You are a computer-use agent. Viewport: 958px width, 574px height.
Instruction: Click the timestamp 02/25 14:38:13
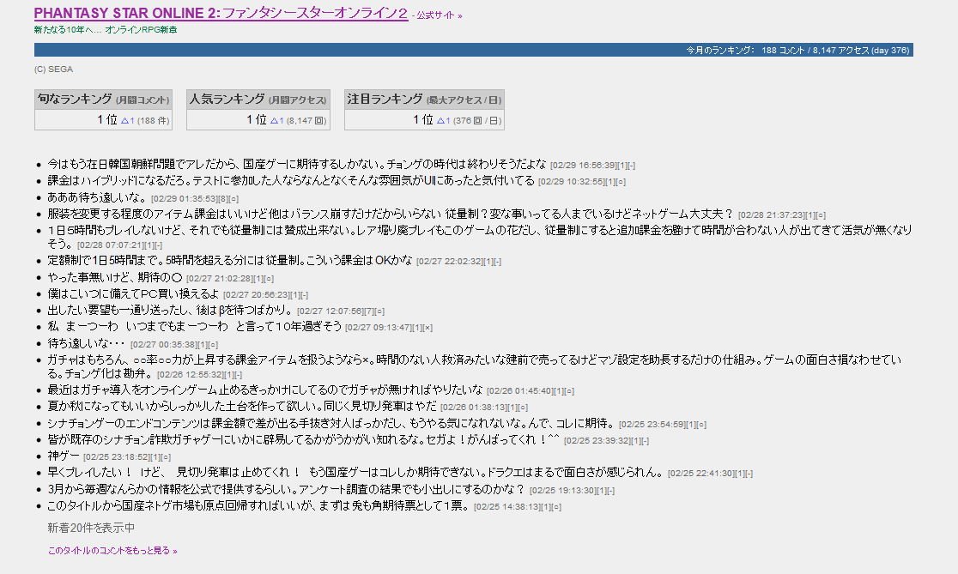[x=507, y=507]
